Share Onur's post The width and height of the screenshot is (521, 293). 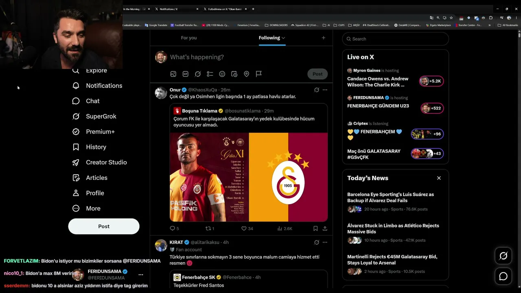pyautogui.click(x=325, y=229)
